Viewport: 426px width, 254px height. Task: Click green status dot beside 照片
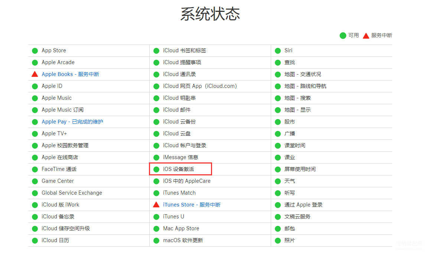coord(278,240)
